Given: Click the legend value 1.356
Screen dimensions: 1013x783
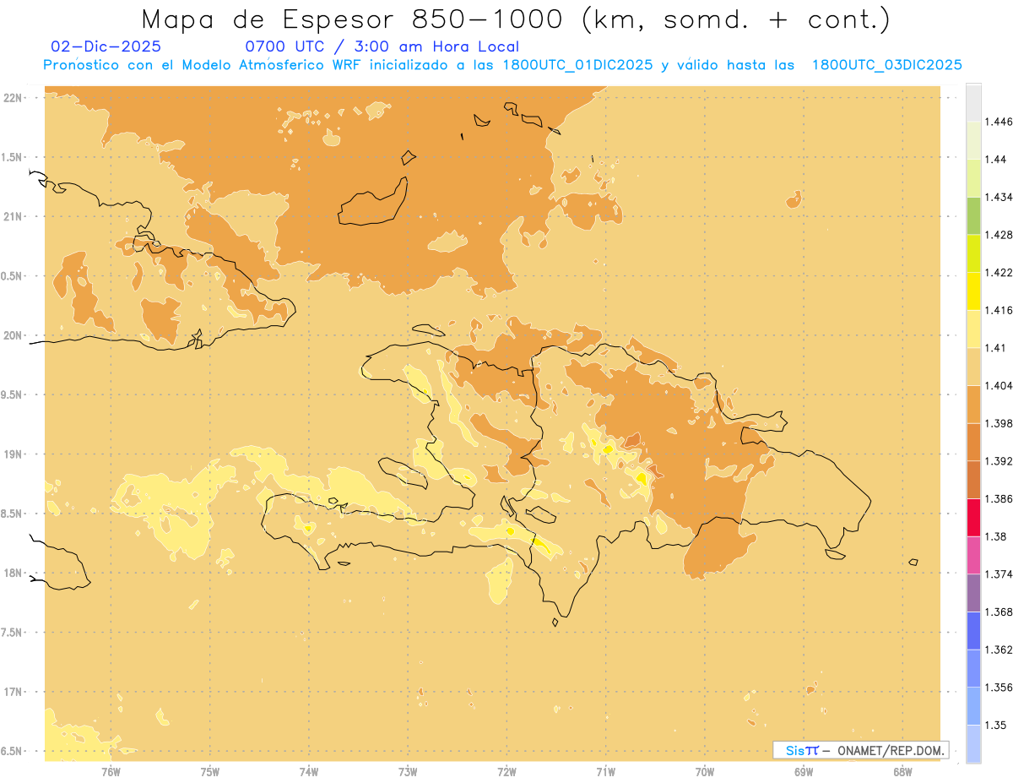Looking at the screenshot, I should tap(999, 688).
